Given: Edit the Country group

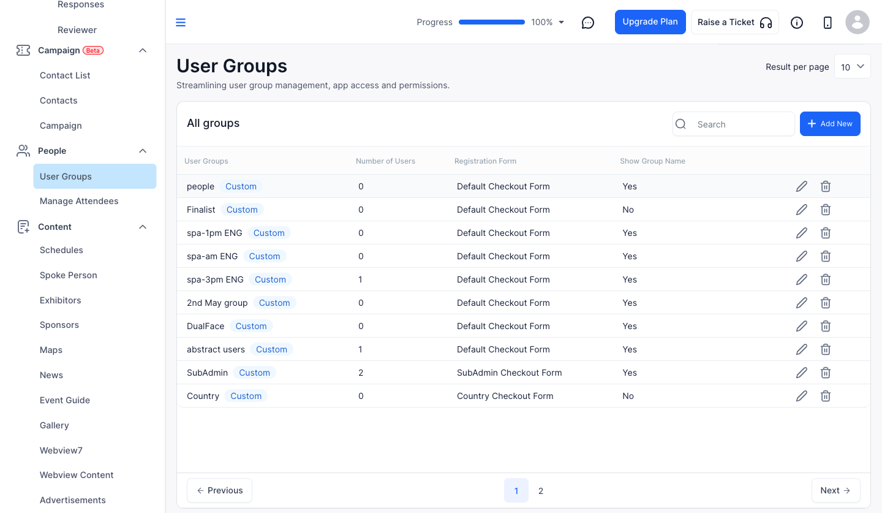Looking at the screenshot, I should pyautogui.click(x=801, y=396).
